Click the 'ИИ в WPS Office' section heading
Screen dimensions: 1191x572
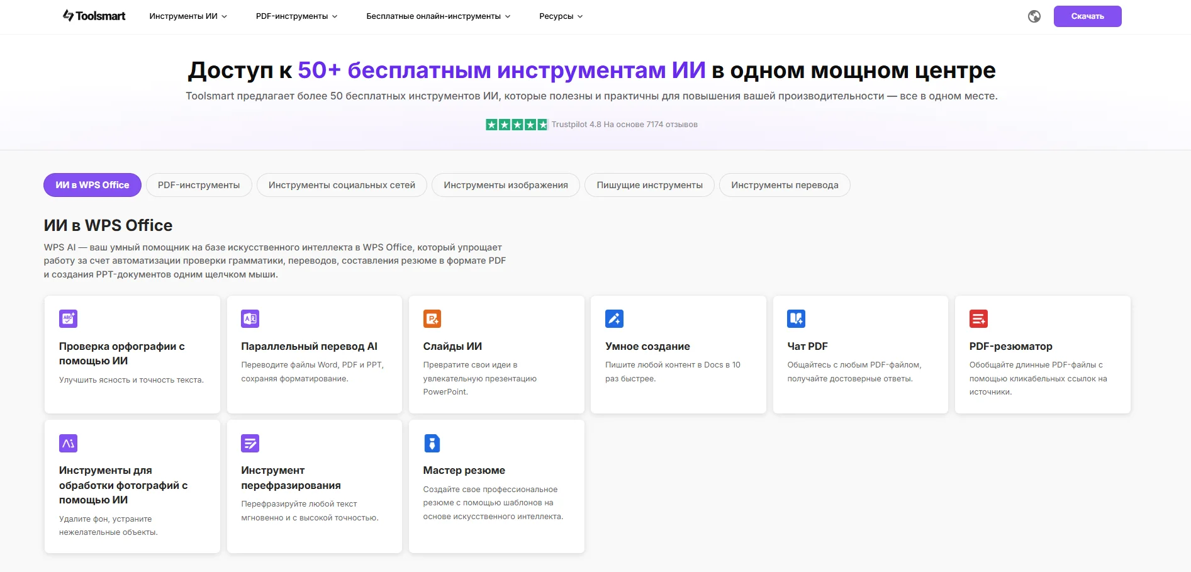click(x=108, y=225)
